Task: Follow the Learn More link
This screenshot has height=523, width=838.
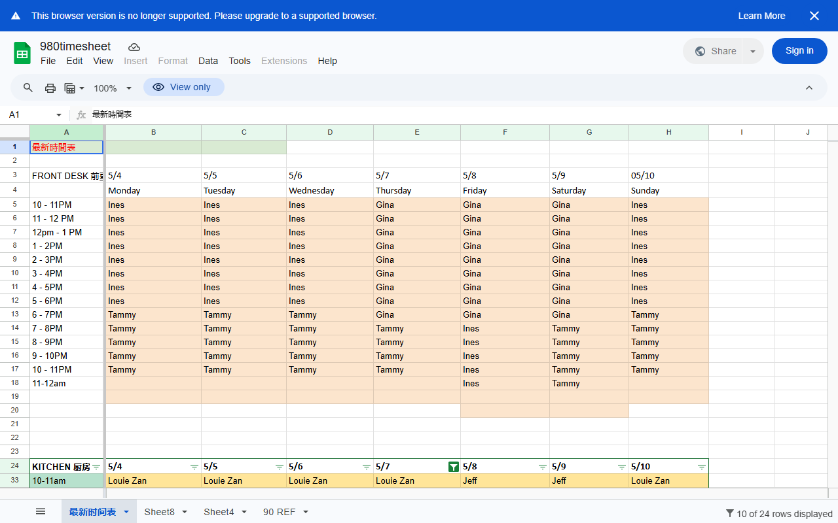Action: (x=761, y=16)
